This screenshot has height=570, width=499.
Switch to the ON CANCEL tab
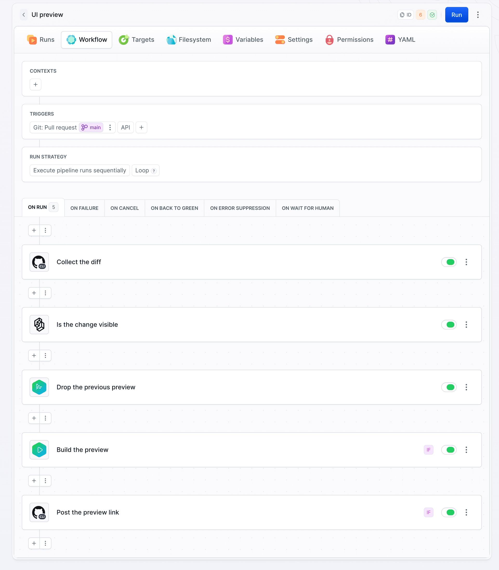click(x=124, y=208)
